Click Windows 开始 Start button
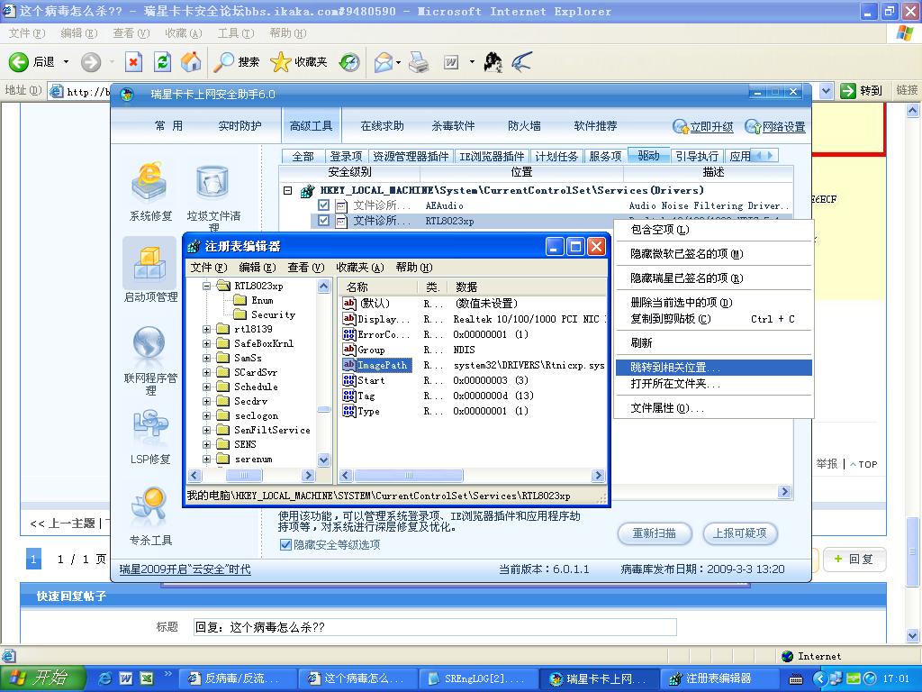Viewport: 922px width, 692px height. [x=43, y=678]
